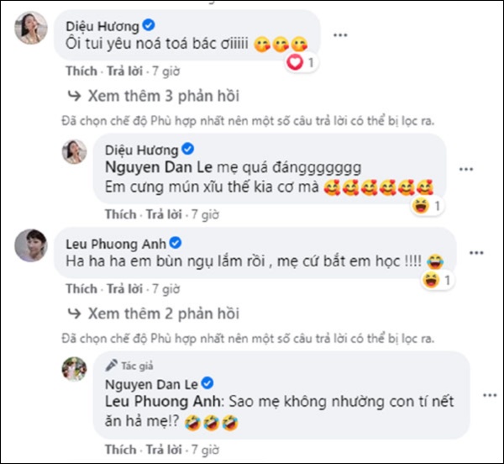View heart reaction on Diệu Hương's first comment

coord(301,62)
